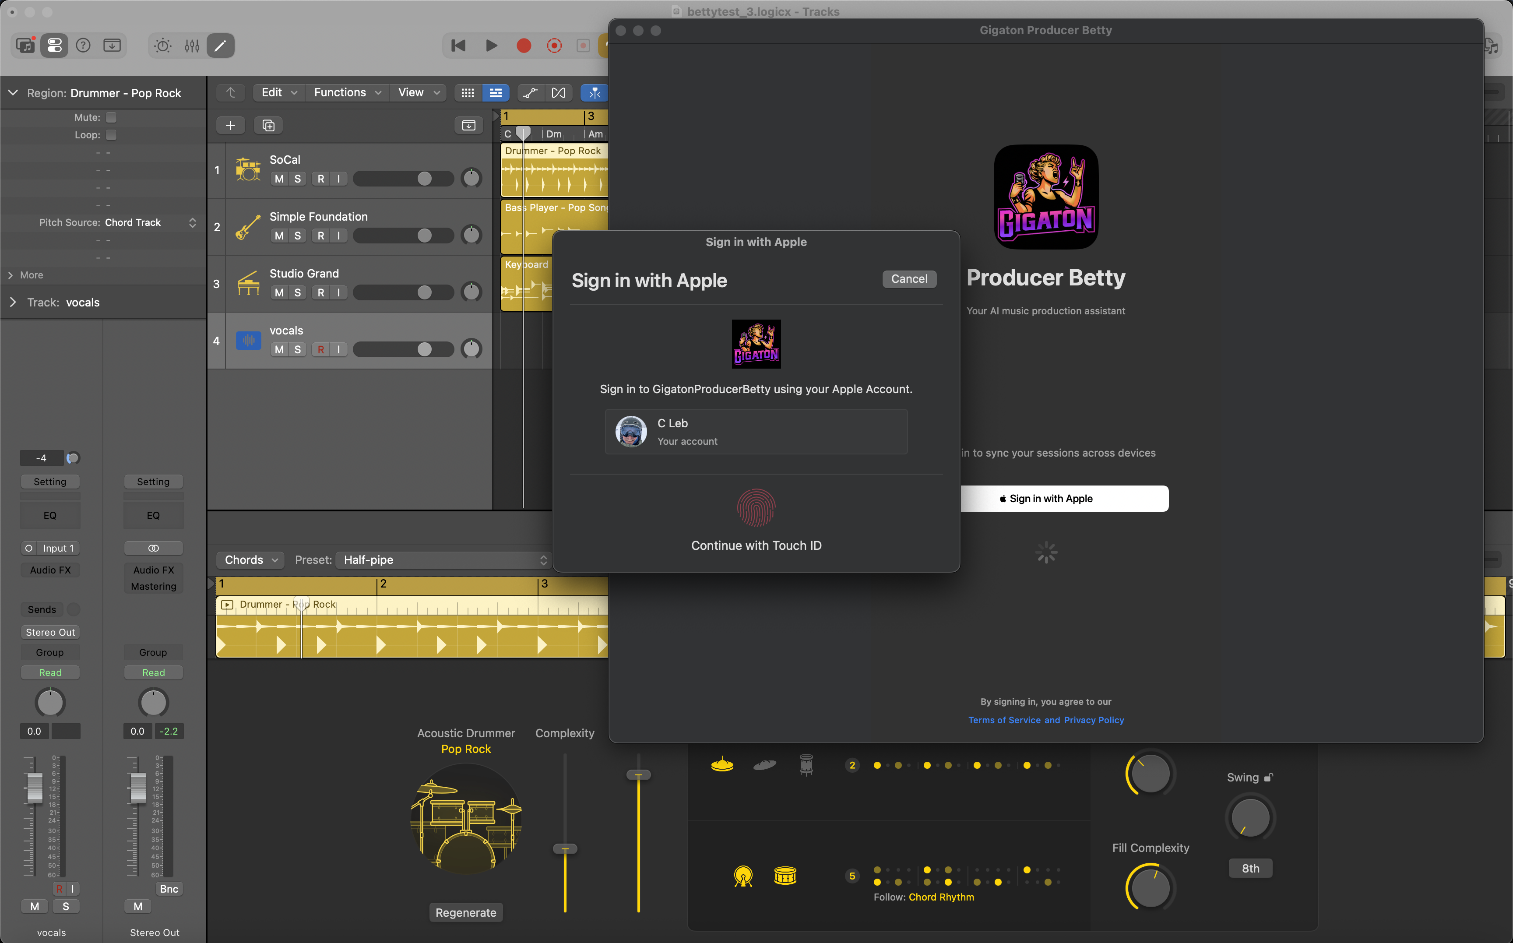Click the tambourine icon in Drummer editor
This screenshot has height=943, width=1513.
click(806, 765)
